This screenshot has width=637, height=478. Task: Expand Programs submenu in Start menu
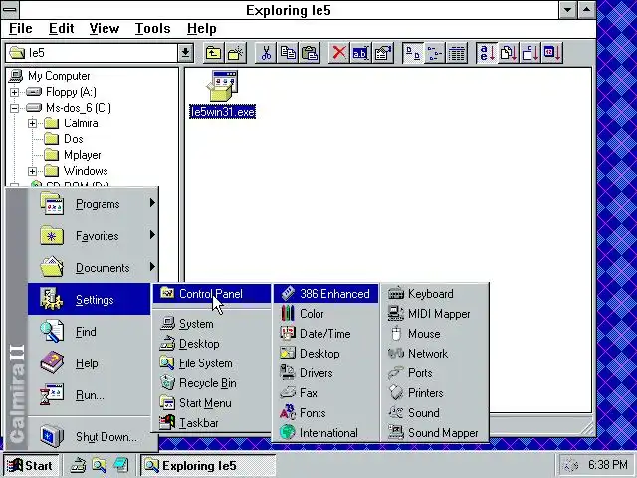(x=93, y=203)
